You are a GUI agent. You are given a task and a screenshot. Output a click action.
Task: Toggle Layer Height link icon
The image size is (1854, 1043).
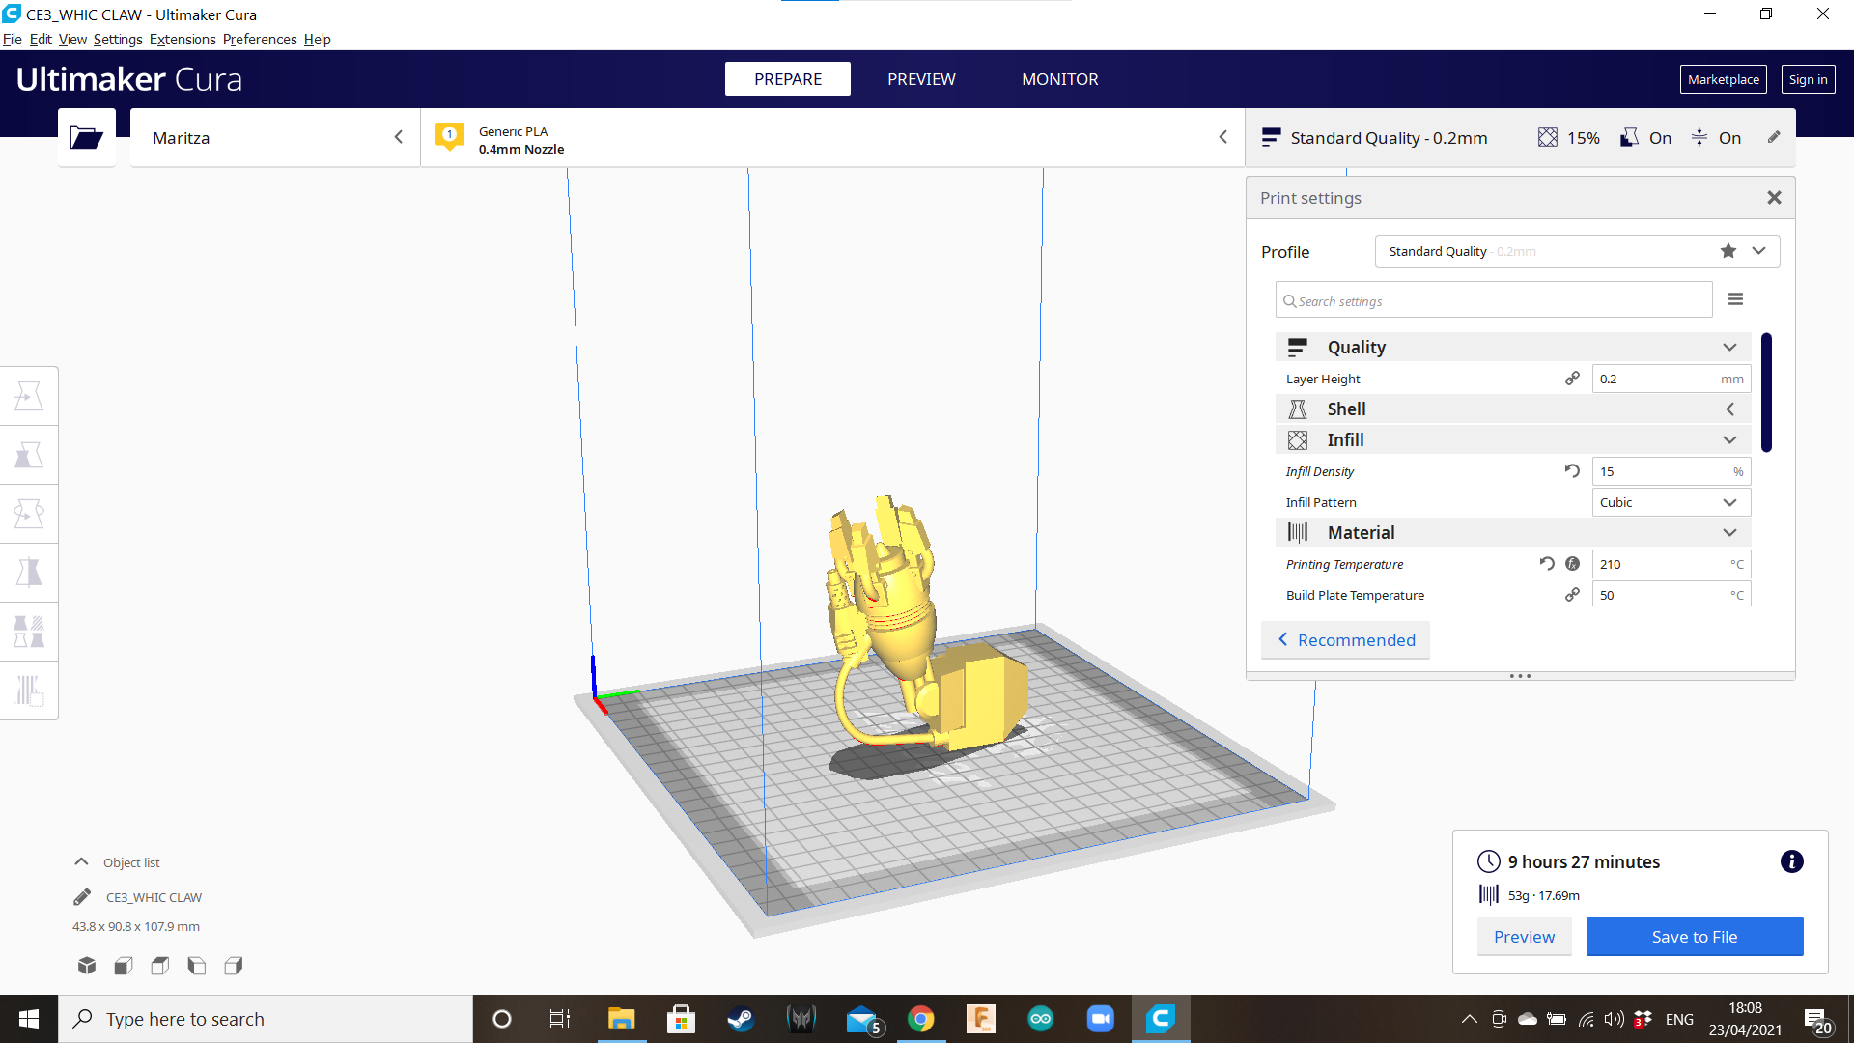(1572, 379)
